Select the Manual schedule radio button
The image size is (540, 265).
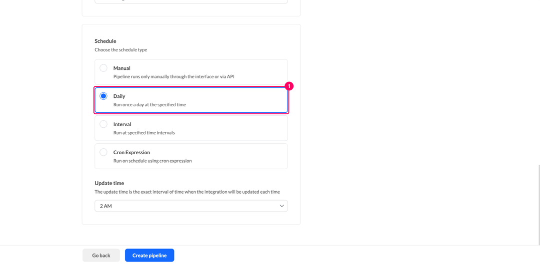point(103,68)
